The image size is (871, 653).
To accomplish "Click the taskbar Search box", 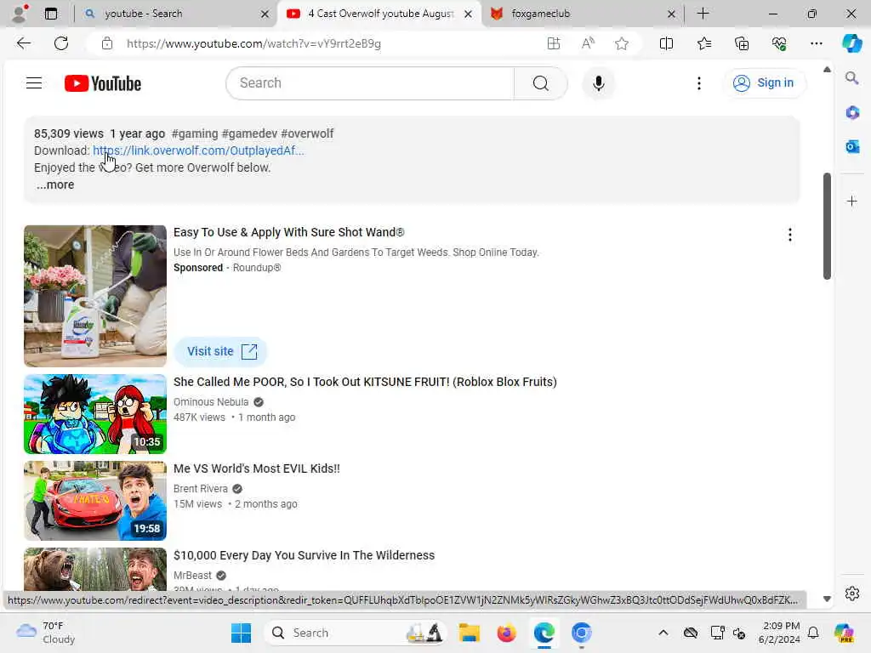I will tap(356, 633).
